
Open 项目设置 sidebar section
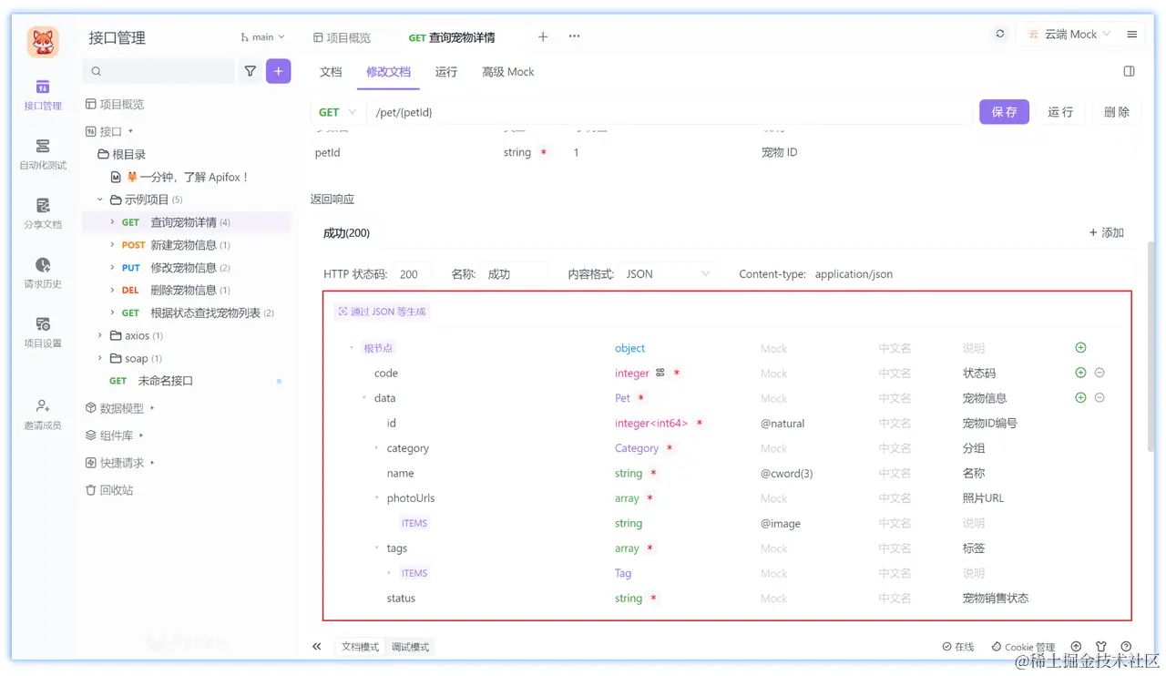[x=43, y=332]
